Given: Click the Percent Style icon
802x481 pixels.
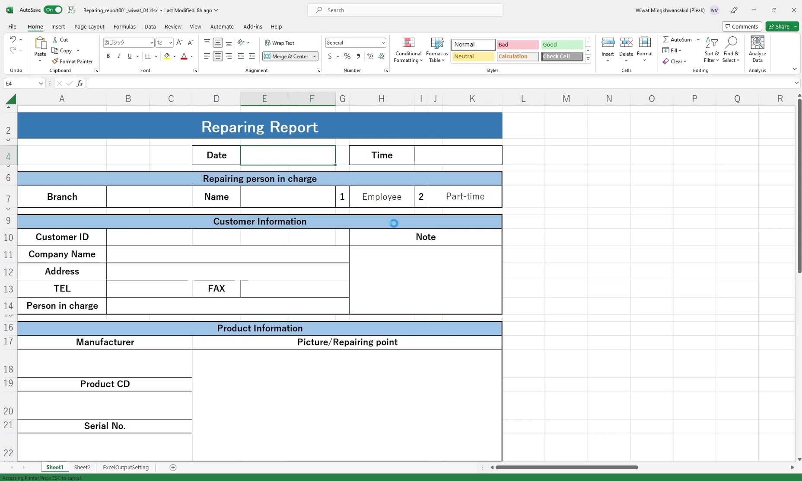Looking at the screenshot, I should click(347, 56).
